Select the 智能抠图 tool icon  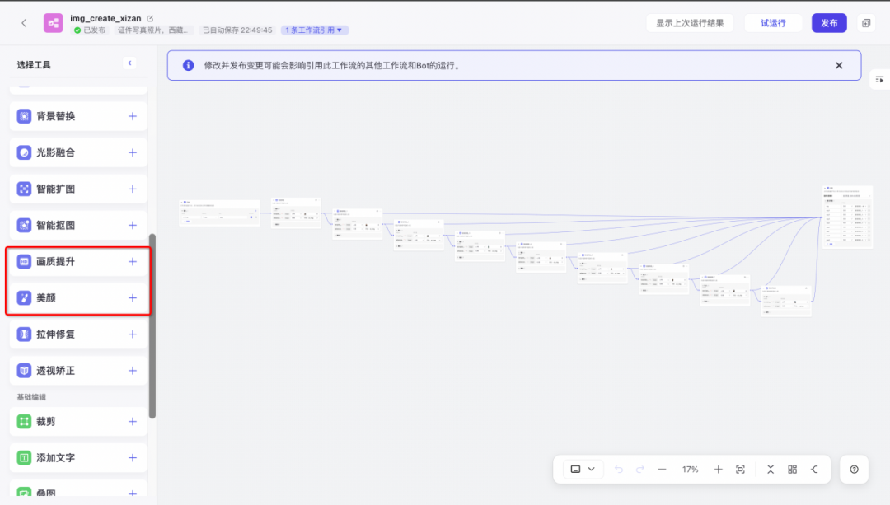pyautogui.click(x=24, y=225)
